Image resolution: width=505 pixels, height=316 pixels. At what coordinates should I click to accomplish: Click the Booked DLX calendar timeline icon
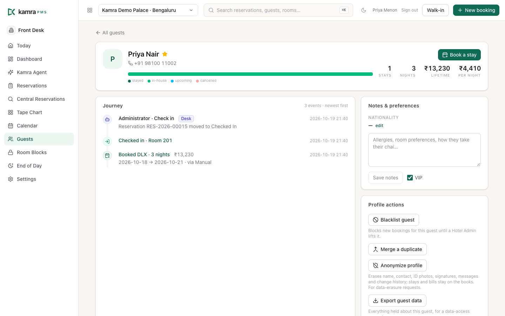pos(107,156)
